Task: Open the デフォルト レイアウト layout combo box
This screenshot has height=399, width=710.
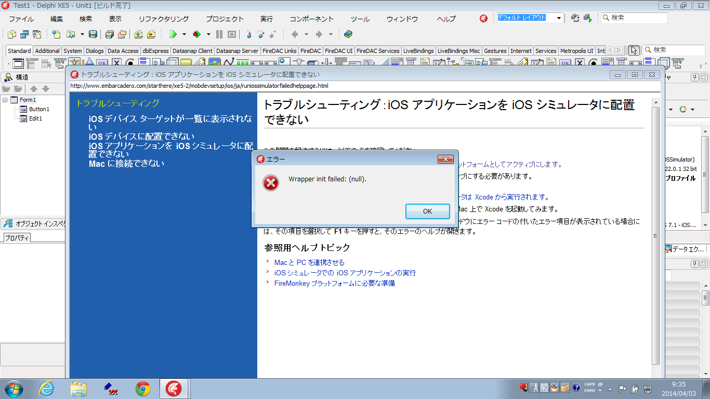Action: pyautogui.click(x=530, y=18)
